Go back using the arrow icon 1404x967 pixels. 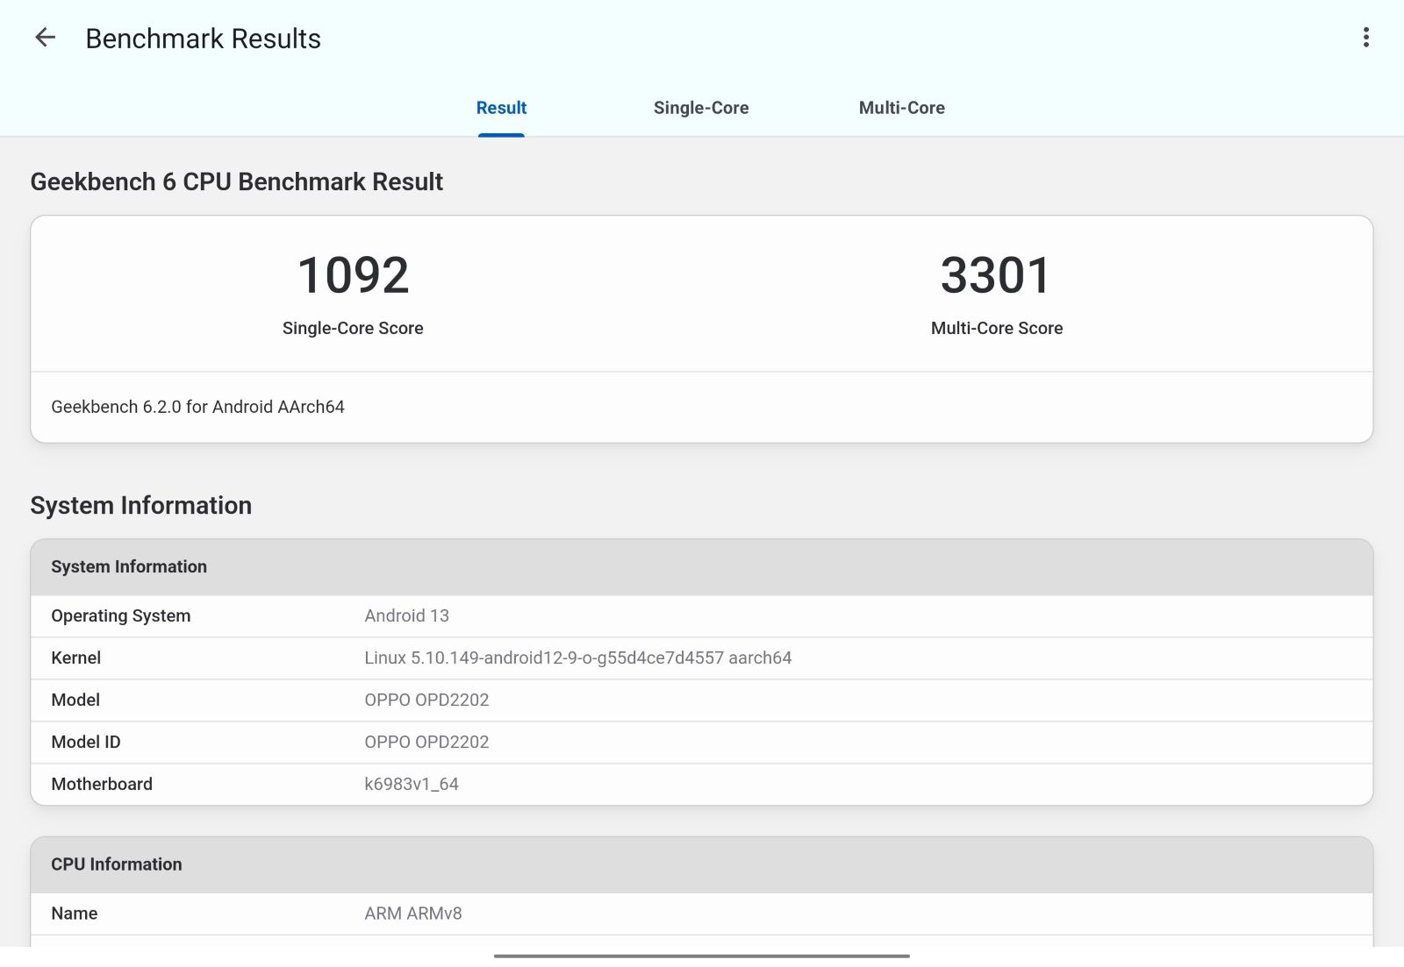click(45, 38)
